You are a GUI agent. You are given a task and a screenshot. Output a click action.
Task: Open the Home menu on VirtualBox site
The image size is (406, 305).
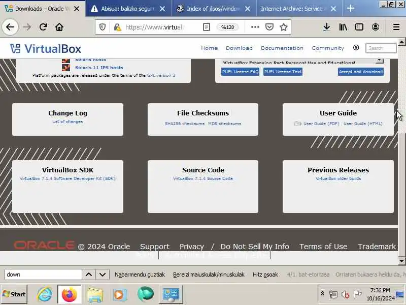(x=209, y=48)
